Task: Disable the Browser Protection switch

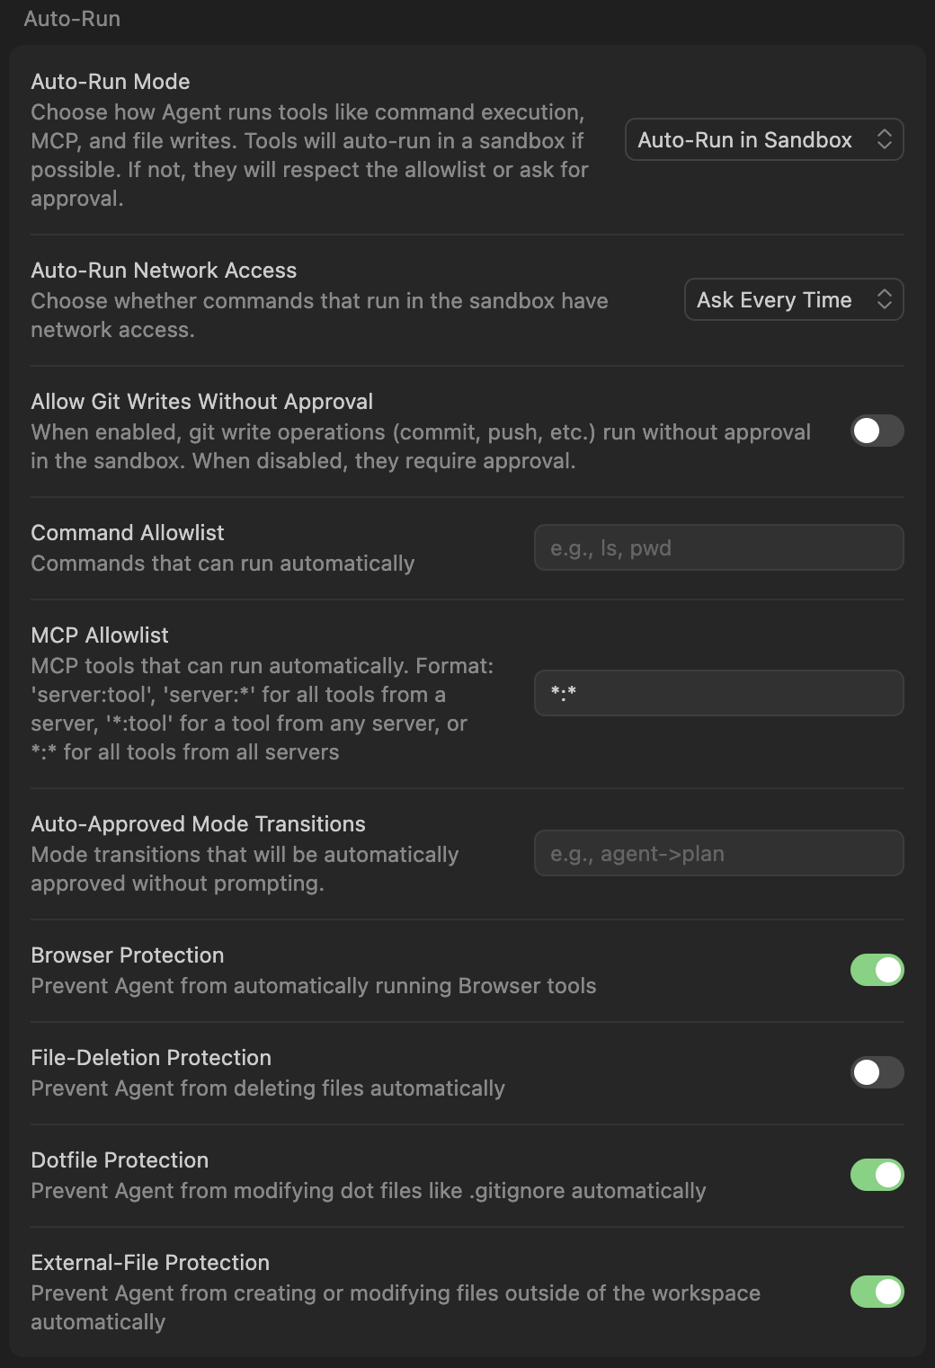Action: pyautogui.click(x=877, y=970)
